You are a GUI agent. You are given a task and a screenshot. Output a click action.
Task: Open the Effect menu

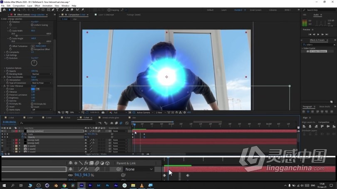pyautogui.click(x=37, y=6)
